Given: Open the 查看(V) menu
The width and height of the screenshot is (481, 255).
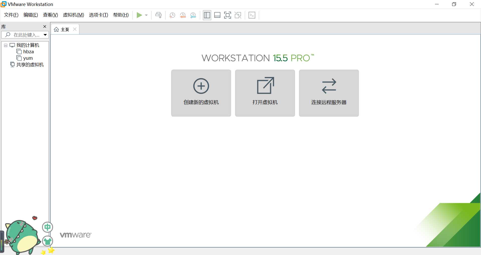Looking at the screenshot, I should [x=50, y=15].
